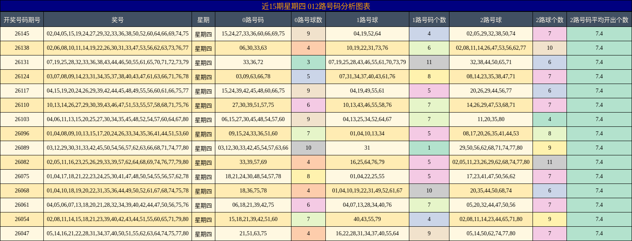Select the 奖号 column header

coord(117,20)
